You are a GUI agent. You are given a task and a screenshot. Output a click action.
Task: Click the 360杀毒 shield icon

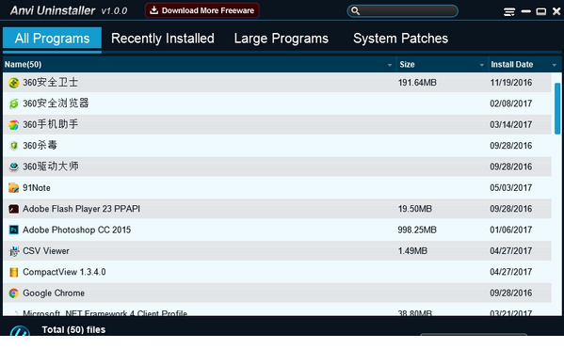pos(14,146)
